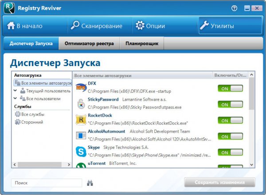Click path ending with stpass.exe

(x=135, y=107)
